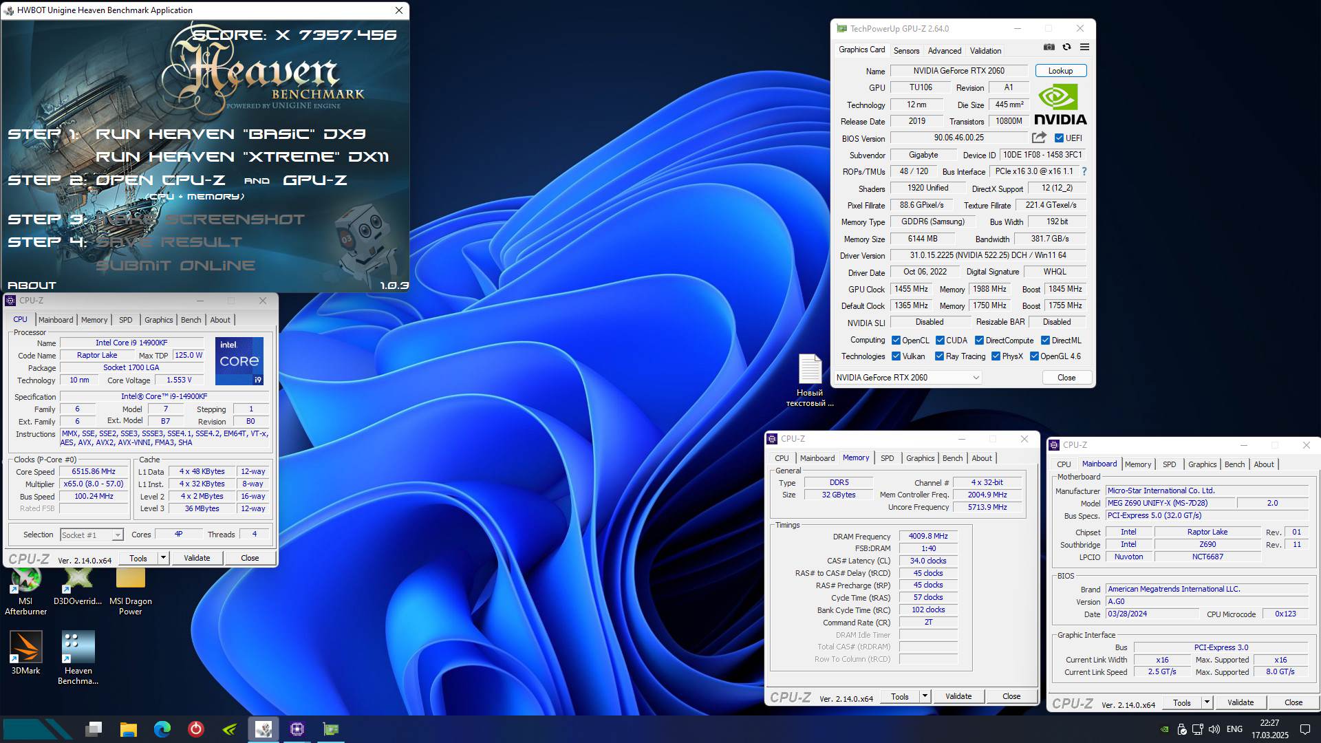The height and width of the screenshot is (743, 1321).
Task: Switch to the Sensors tab in GPU-Z
Action: pyautogui.click(x=906, y=51)
